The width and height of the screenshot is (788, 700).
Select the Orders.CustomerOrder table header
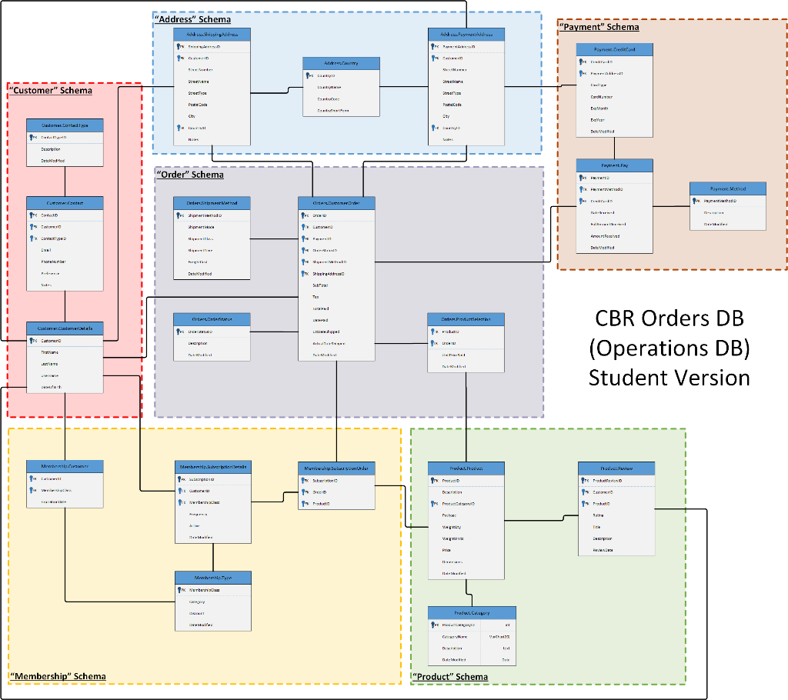pos(337,202)
